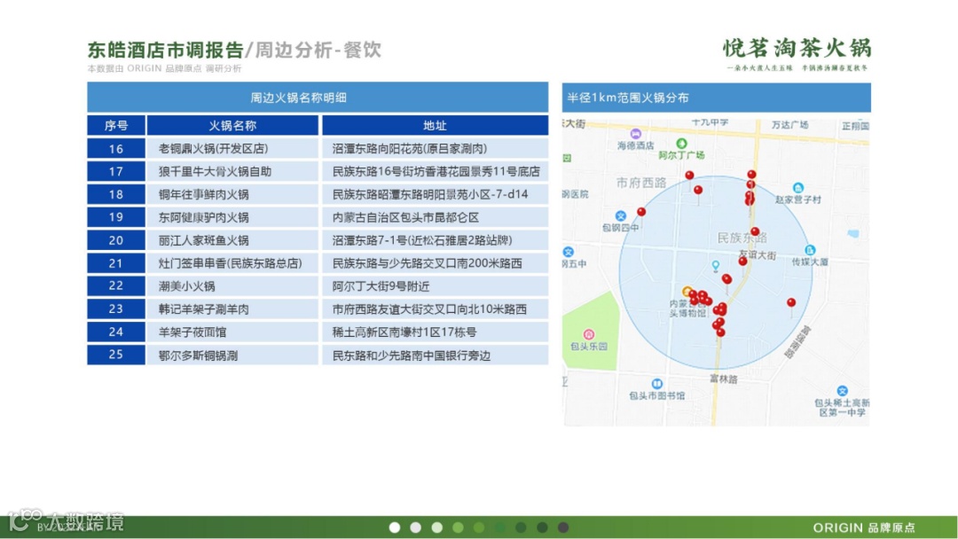Screen dimensions: 958x539
Task: Click 铜年往事鲜肉火锅 name cell
Action: pyautogui.click(x=232, y=195)
